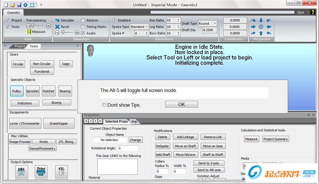Image resolution: width=319 pixels, height=184 pixels.
Task: Click the Transparency slider handle
Action: 32,26
